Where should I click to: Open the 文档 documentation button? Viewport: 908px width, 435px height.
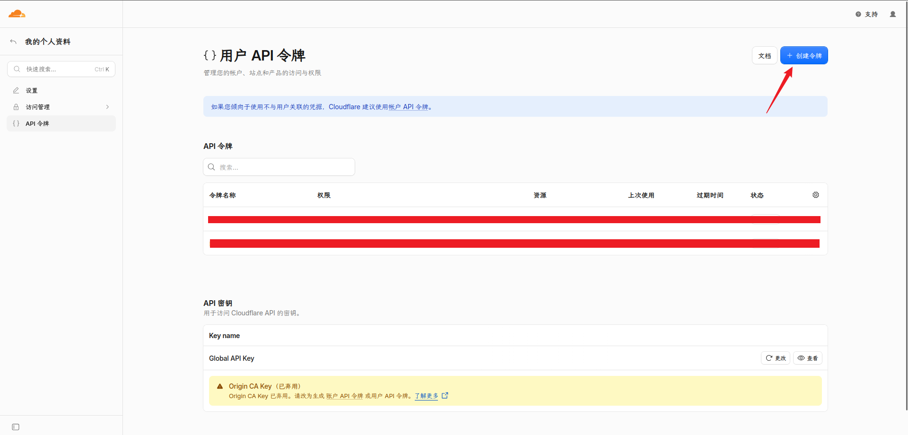(765, 55)
